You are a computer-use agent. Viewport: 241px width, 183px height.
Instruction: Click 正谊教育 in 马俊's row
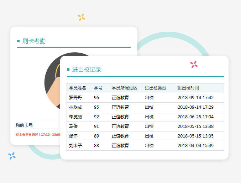[120, 127]
